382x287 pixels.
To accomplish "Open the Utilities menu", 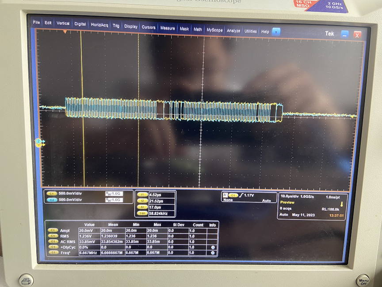I will click(250, 31).
